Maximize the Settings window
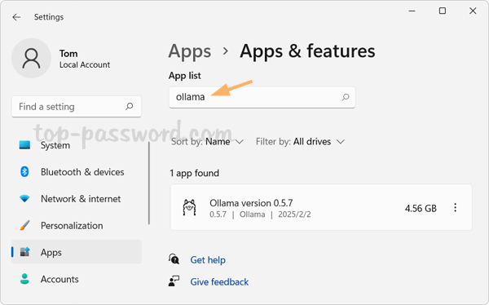Screen dimensions: 489x305 tap(443, 11)
